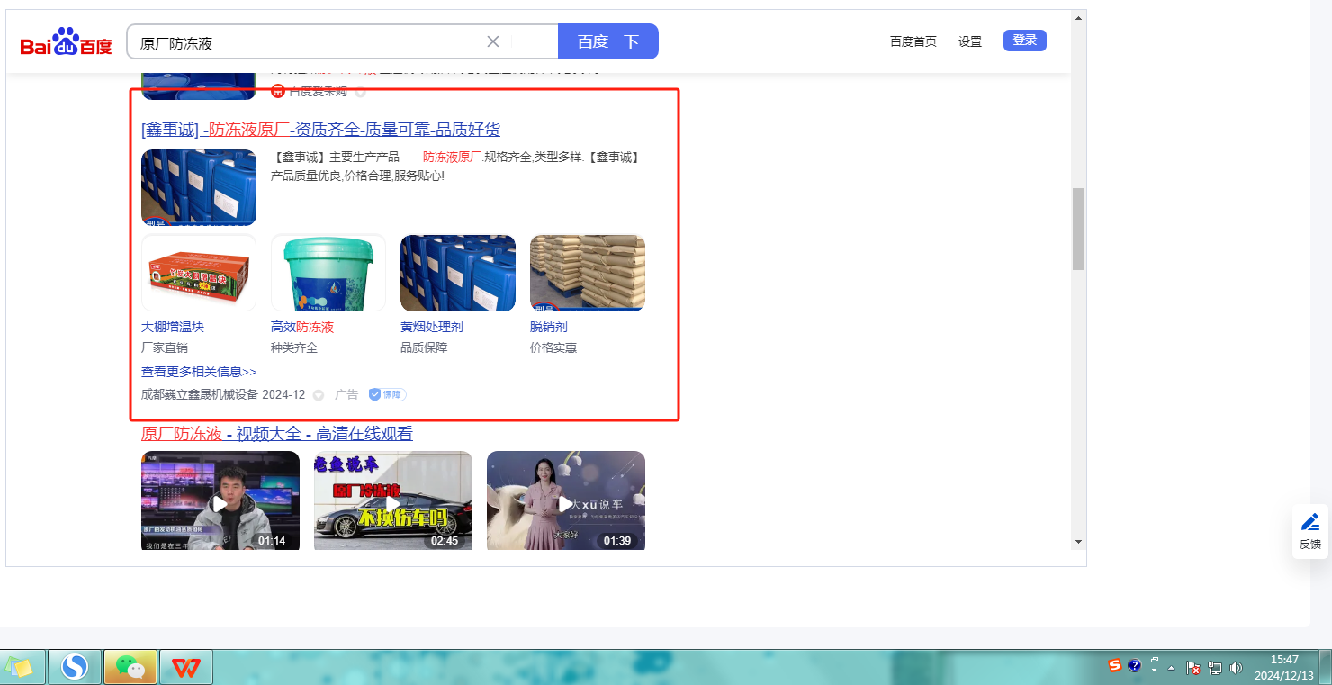Open the 百度首页 link
1332x685 pixels.
point(913,41)
